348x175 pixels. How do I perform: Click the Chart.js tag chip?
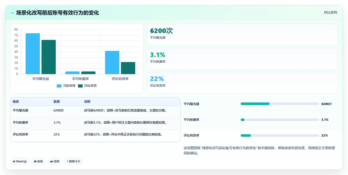[x=20, y=161]
